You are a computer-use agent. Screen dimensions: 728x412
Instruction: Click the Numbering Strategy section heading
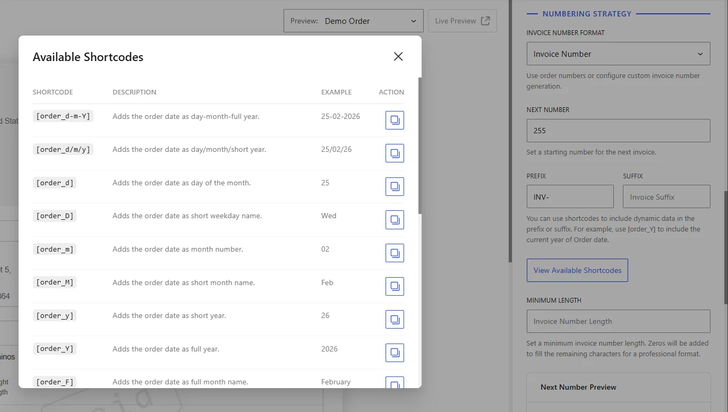tap(587, 14)
